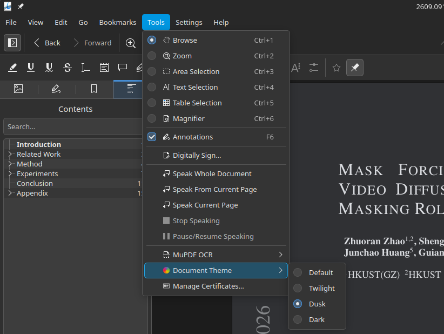Viewport: 444px width, 334px height.
Task: Open the Bookmarks sidebar tab
Action: point(94,89)
